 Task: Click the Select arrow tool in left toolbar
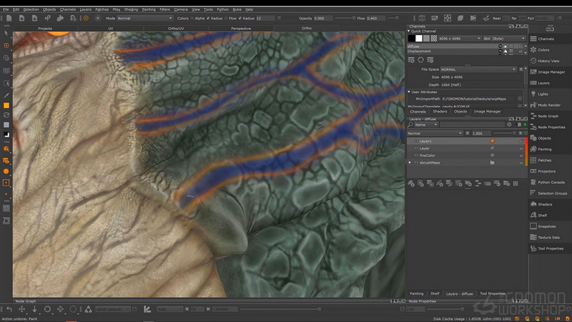tap(6, 33)
